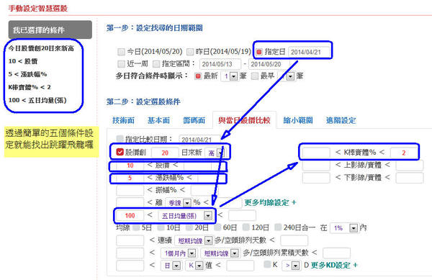
Task: Open the K value dropdown before 值
Action: point(194,266)
